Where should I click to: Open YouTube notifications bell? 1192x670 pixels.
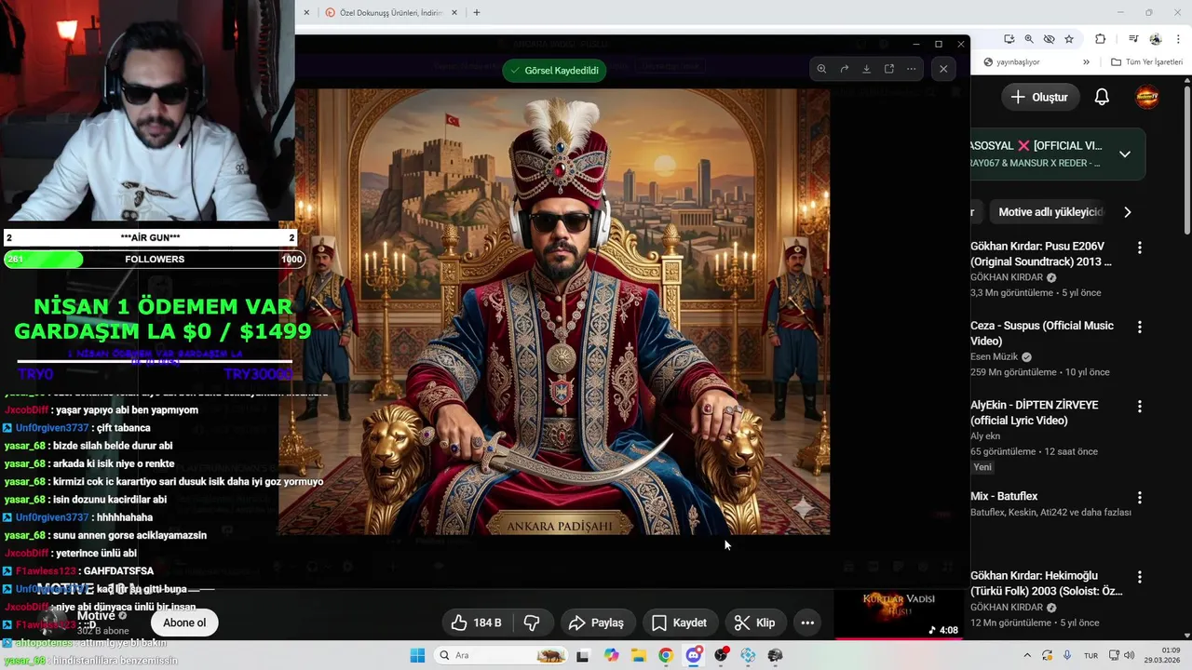click(1102, 97)
